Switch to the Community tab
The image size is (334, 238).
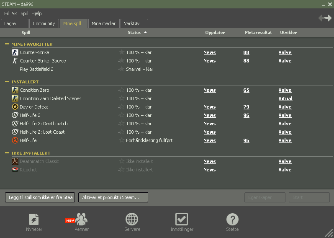tap(44, 23)
